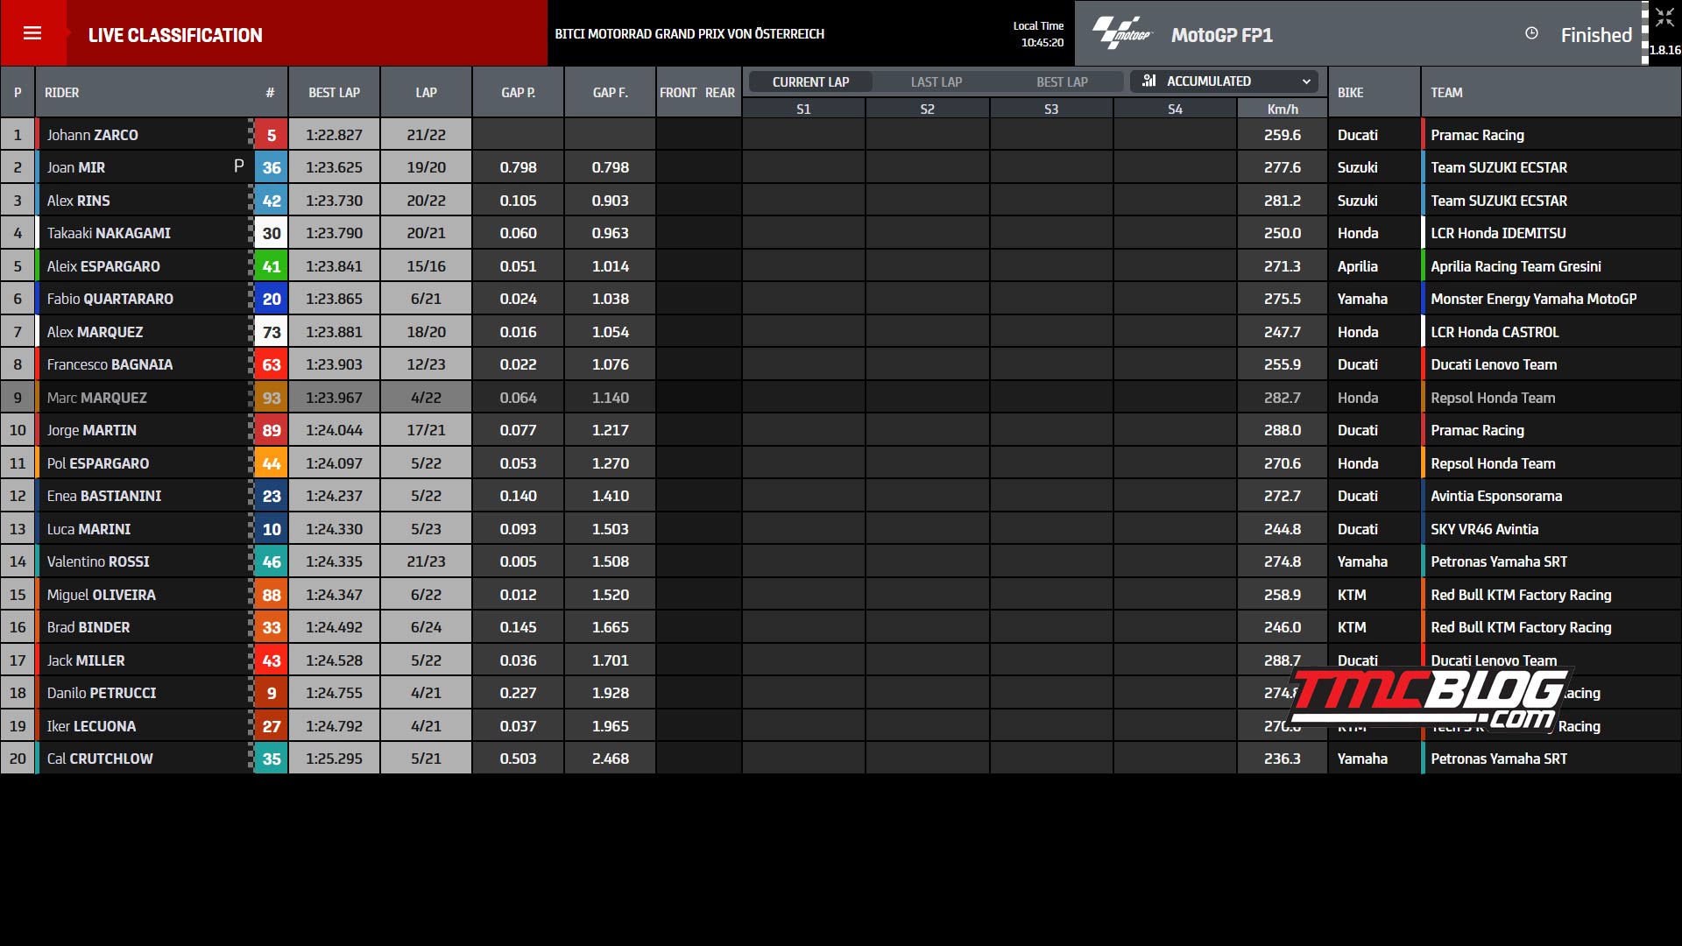Select rider Brad BINDER

[x=88, y=627]
